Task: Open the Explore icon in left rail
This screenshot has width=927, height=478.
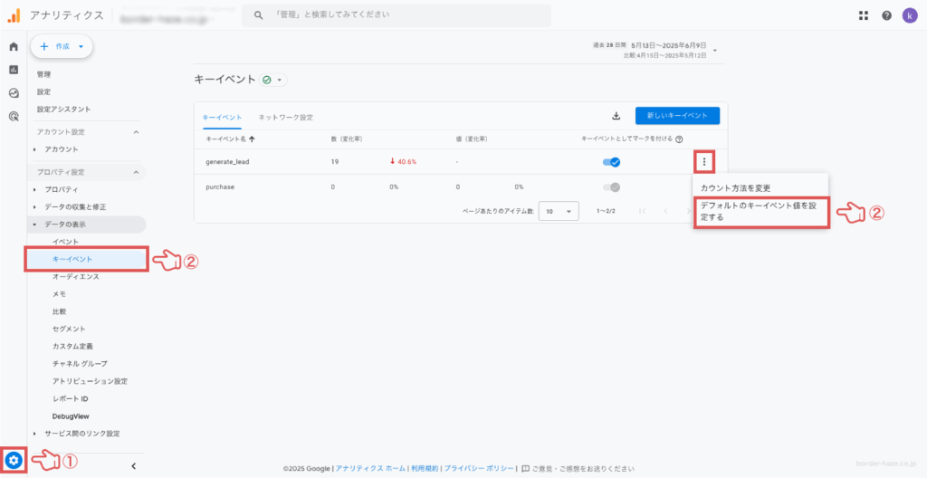Action: (14, 93)
